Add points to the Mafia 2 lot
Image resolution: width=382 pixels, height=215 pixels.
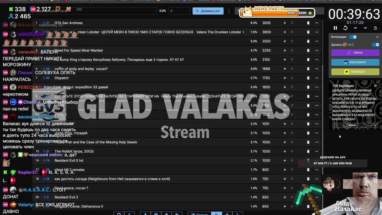(285, 115)
